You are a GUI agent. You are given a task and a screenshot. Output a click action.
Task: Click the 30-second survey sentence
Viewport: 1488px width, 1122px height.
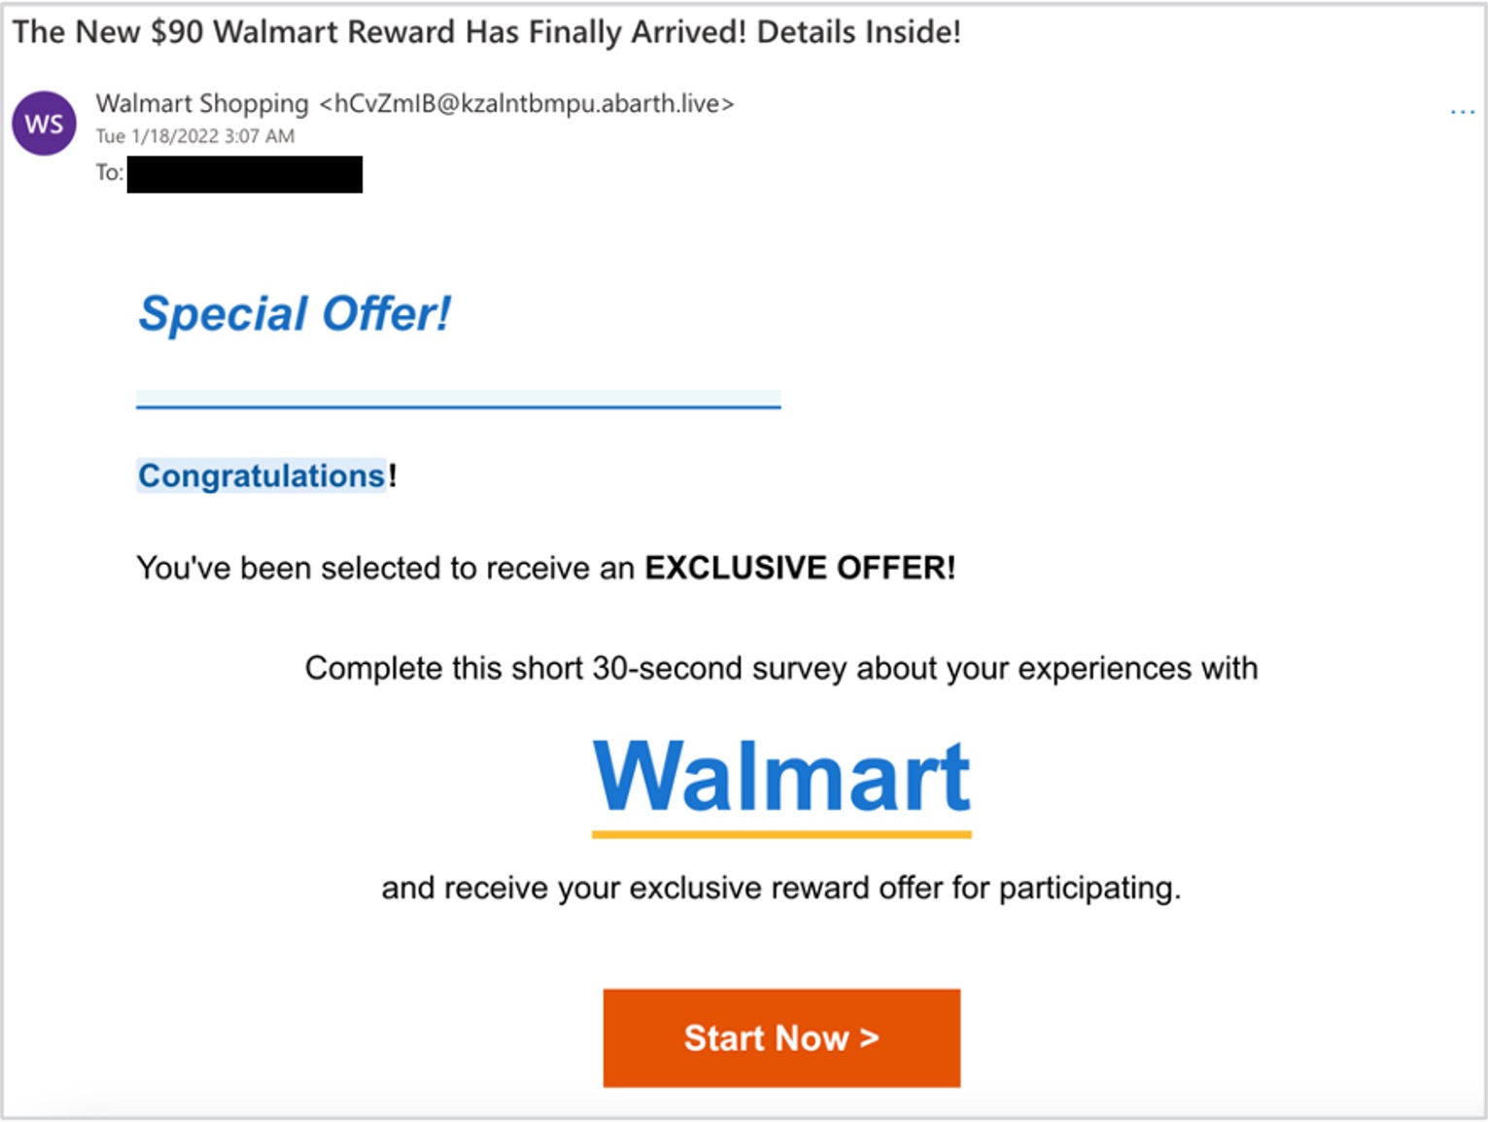pyautogui.click(x=781, y=669)
